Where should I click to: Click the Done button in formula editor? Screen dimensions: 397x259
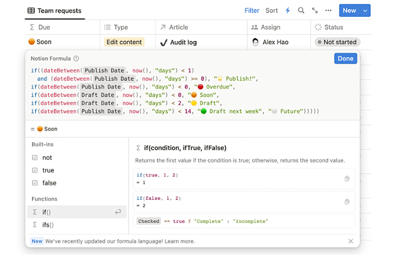tap(346, 58)
